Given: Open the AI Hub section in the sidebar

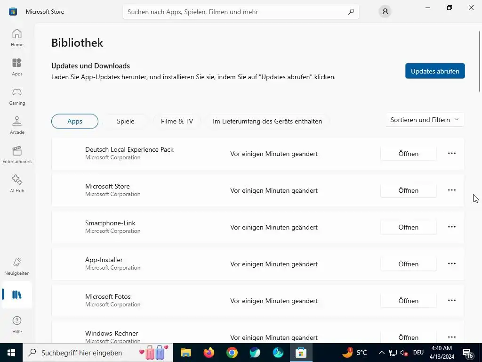Looking at the screenshot, I should point(17,184).
